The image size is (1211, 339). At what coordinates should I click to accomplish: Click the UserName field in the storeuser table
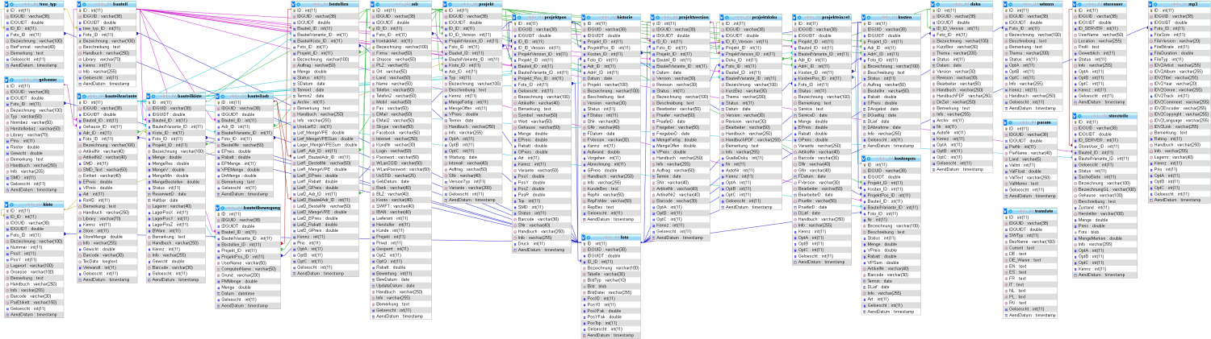(1099, 35)
